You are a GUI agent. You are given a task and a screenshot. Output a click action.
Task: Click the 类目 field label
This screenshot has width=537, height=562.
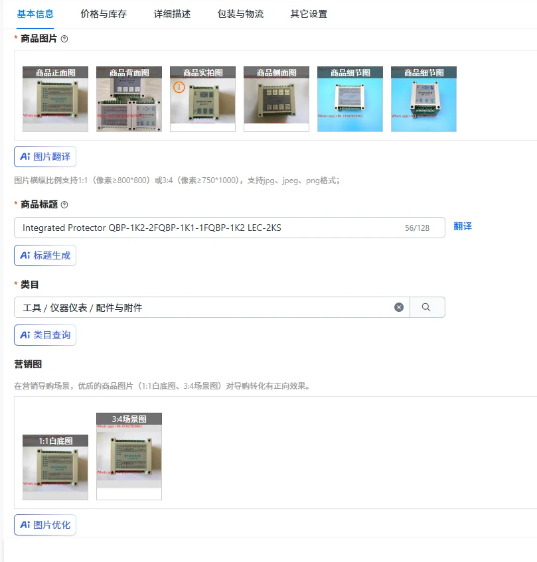(x=29, y=285)
